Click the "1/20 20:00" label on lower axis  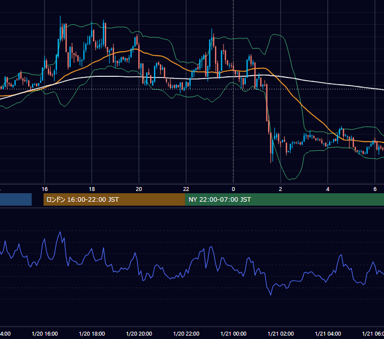[x=139, y=333]
